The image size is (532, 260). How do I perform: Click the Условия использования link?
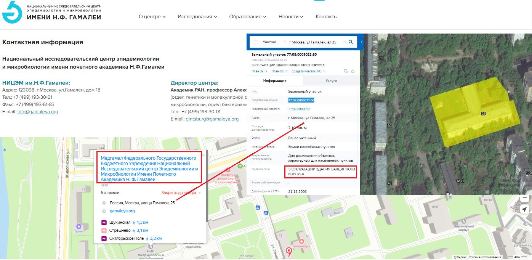tap(485, 257)
